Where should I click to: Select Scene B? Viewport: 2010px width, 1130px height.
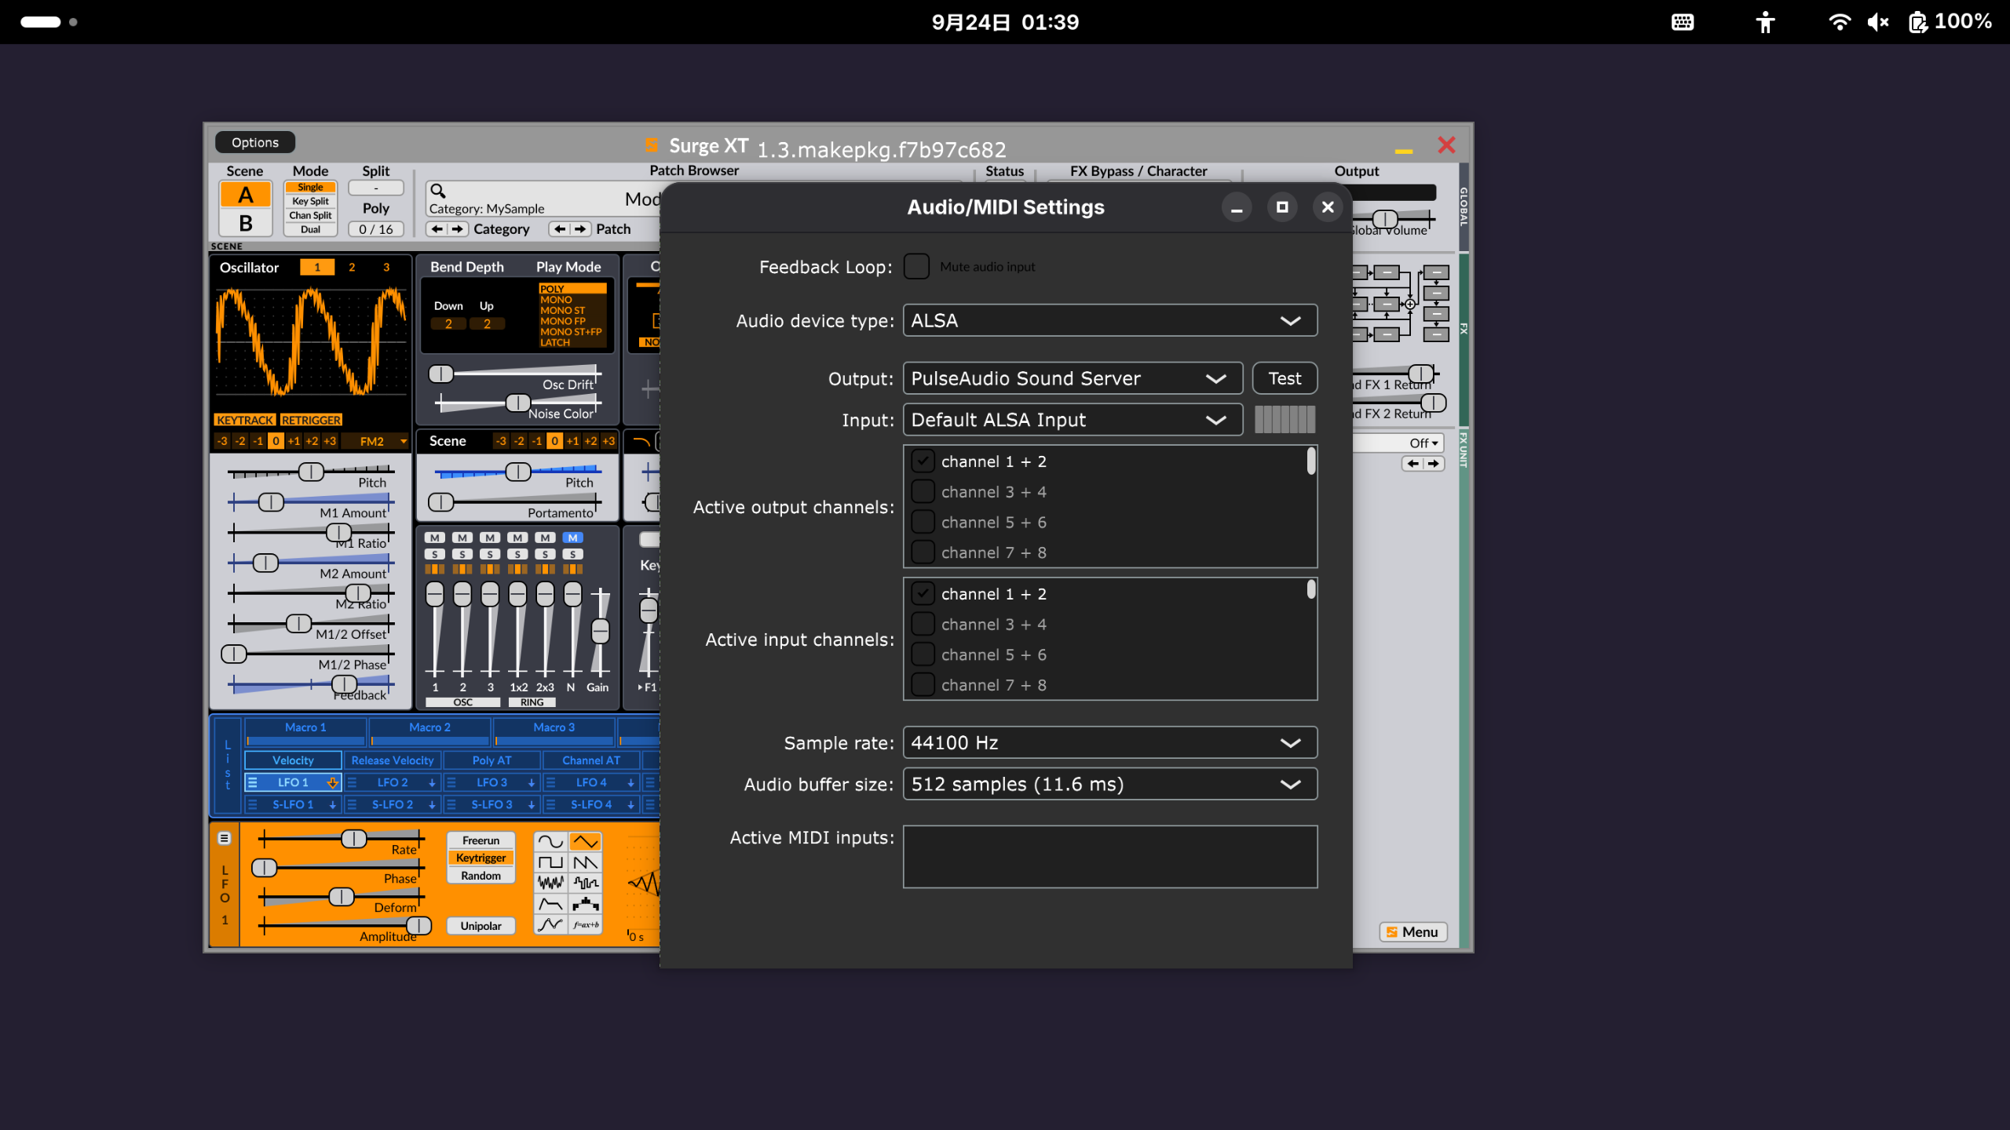pyautogui.click(x=246, y=223)
